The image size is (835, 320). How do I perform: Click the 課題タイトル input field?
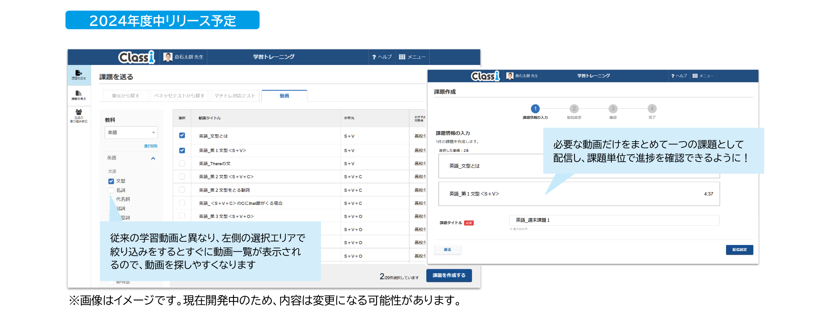(614, 220)
